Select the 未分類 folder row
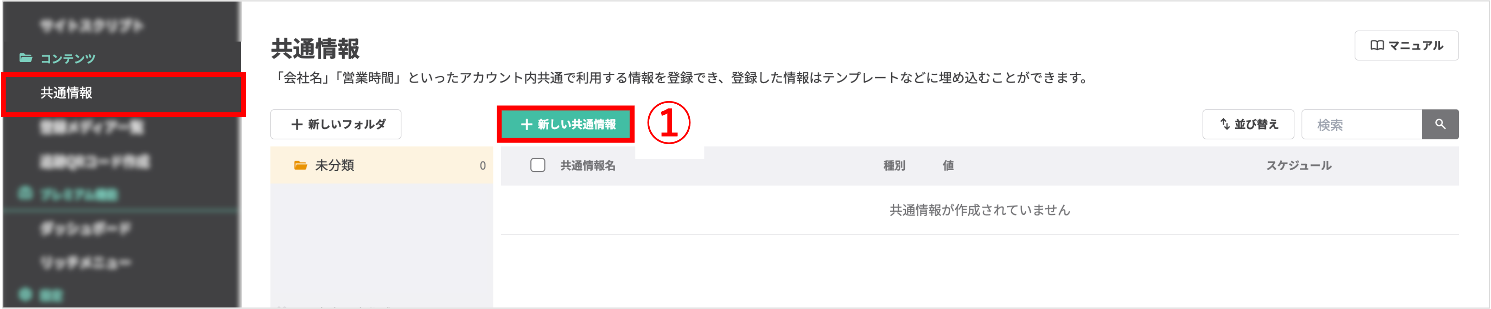Screen dimensions: 1491x309 pos(381,166)
